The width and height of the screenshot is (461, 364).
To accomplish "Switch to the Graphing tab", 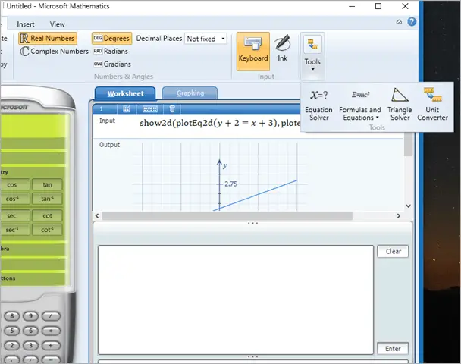I will (190, 93).
